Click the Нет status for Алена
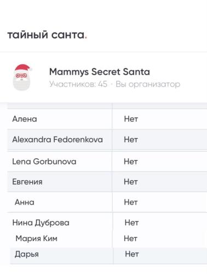This screenshot has height=274, width=207. [131, 119]
